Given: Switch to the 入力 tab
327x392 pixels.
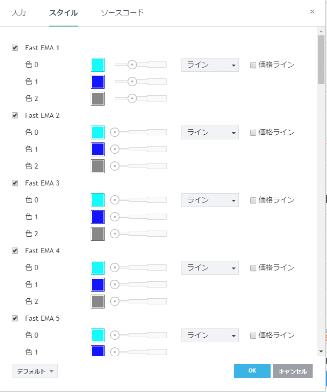Looking at the screenshot, I should [19, 12].
